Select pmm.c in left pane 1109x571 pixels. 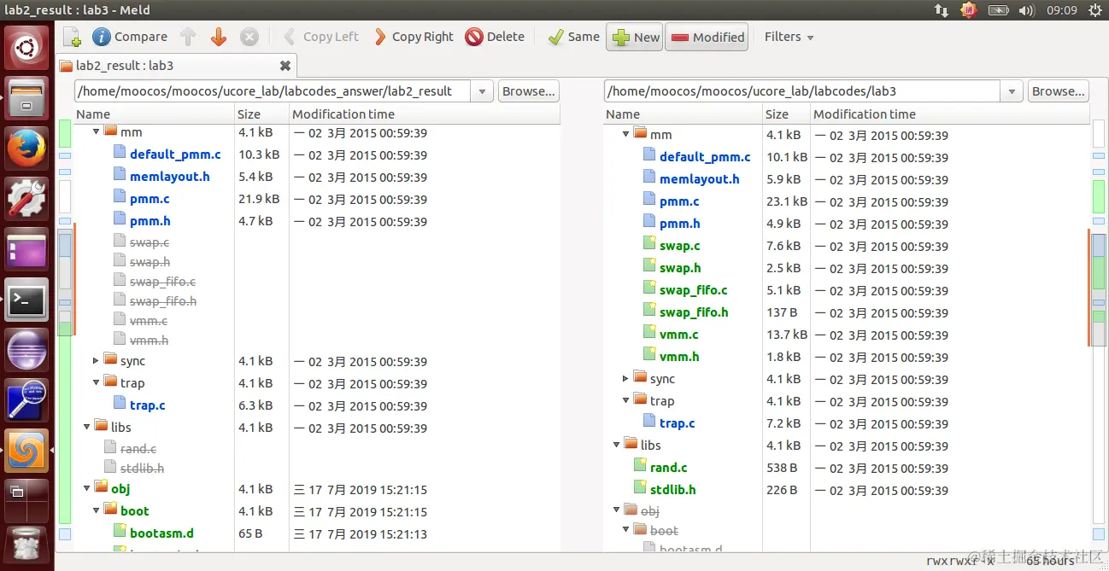(150, 199)
